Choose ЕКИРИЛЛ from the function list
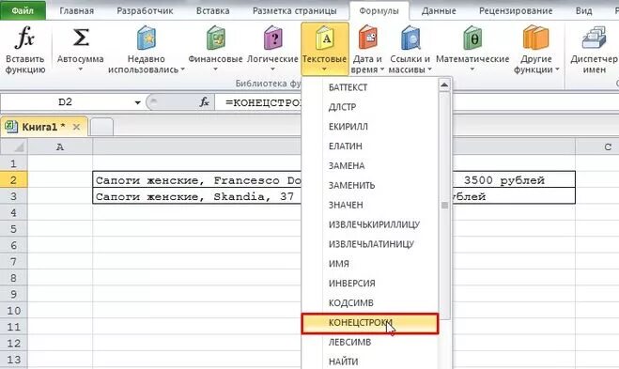 370,127
